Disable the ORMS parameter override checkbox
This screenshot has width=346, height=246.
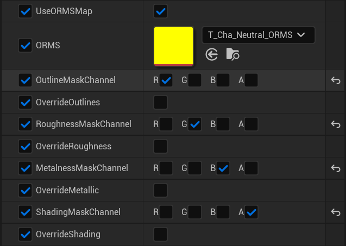(26, 46)
